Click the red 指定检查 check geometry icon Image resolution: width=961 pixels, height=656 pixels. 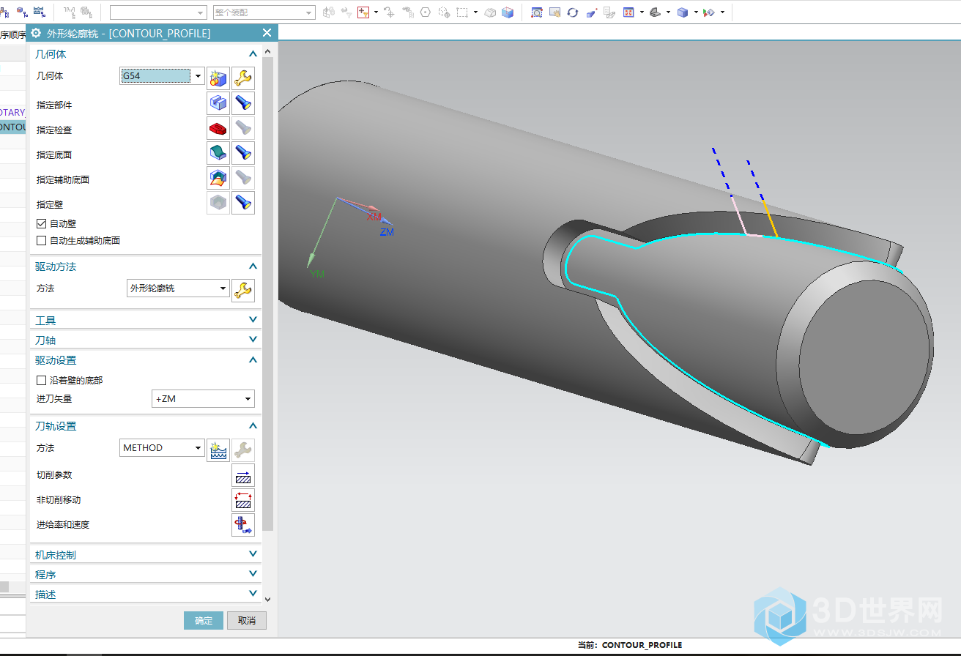click(218, 128)
